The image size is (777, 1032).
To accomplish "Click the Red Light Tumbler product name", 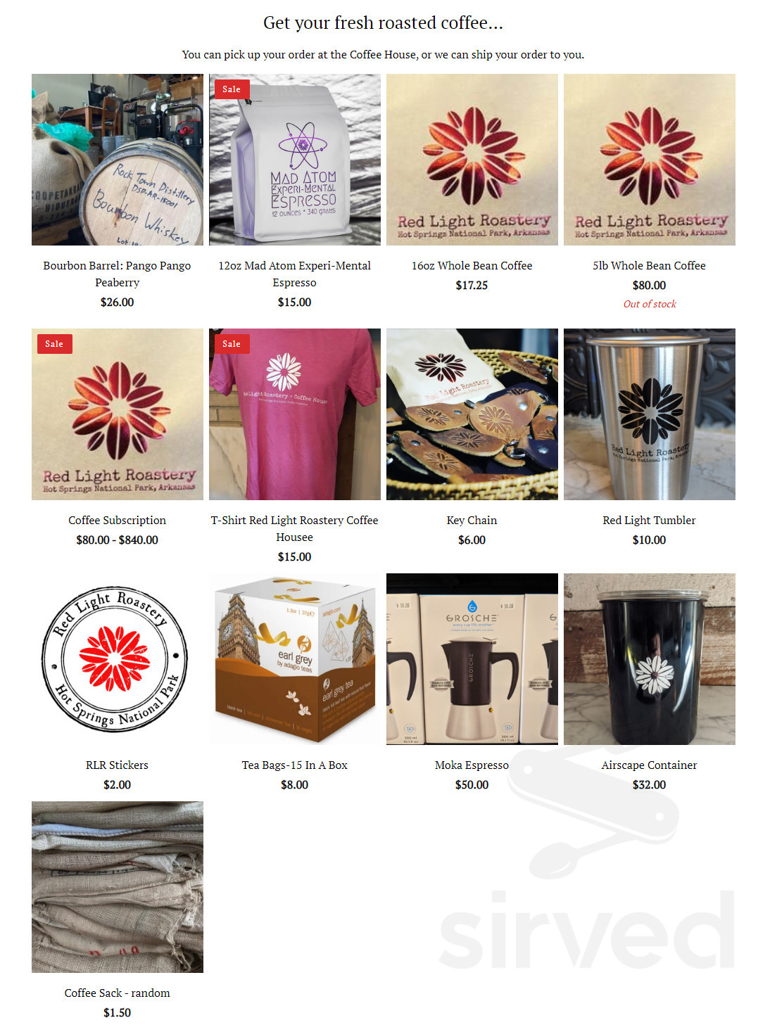I will pyautogui.click(x=650, y=520).
